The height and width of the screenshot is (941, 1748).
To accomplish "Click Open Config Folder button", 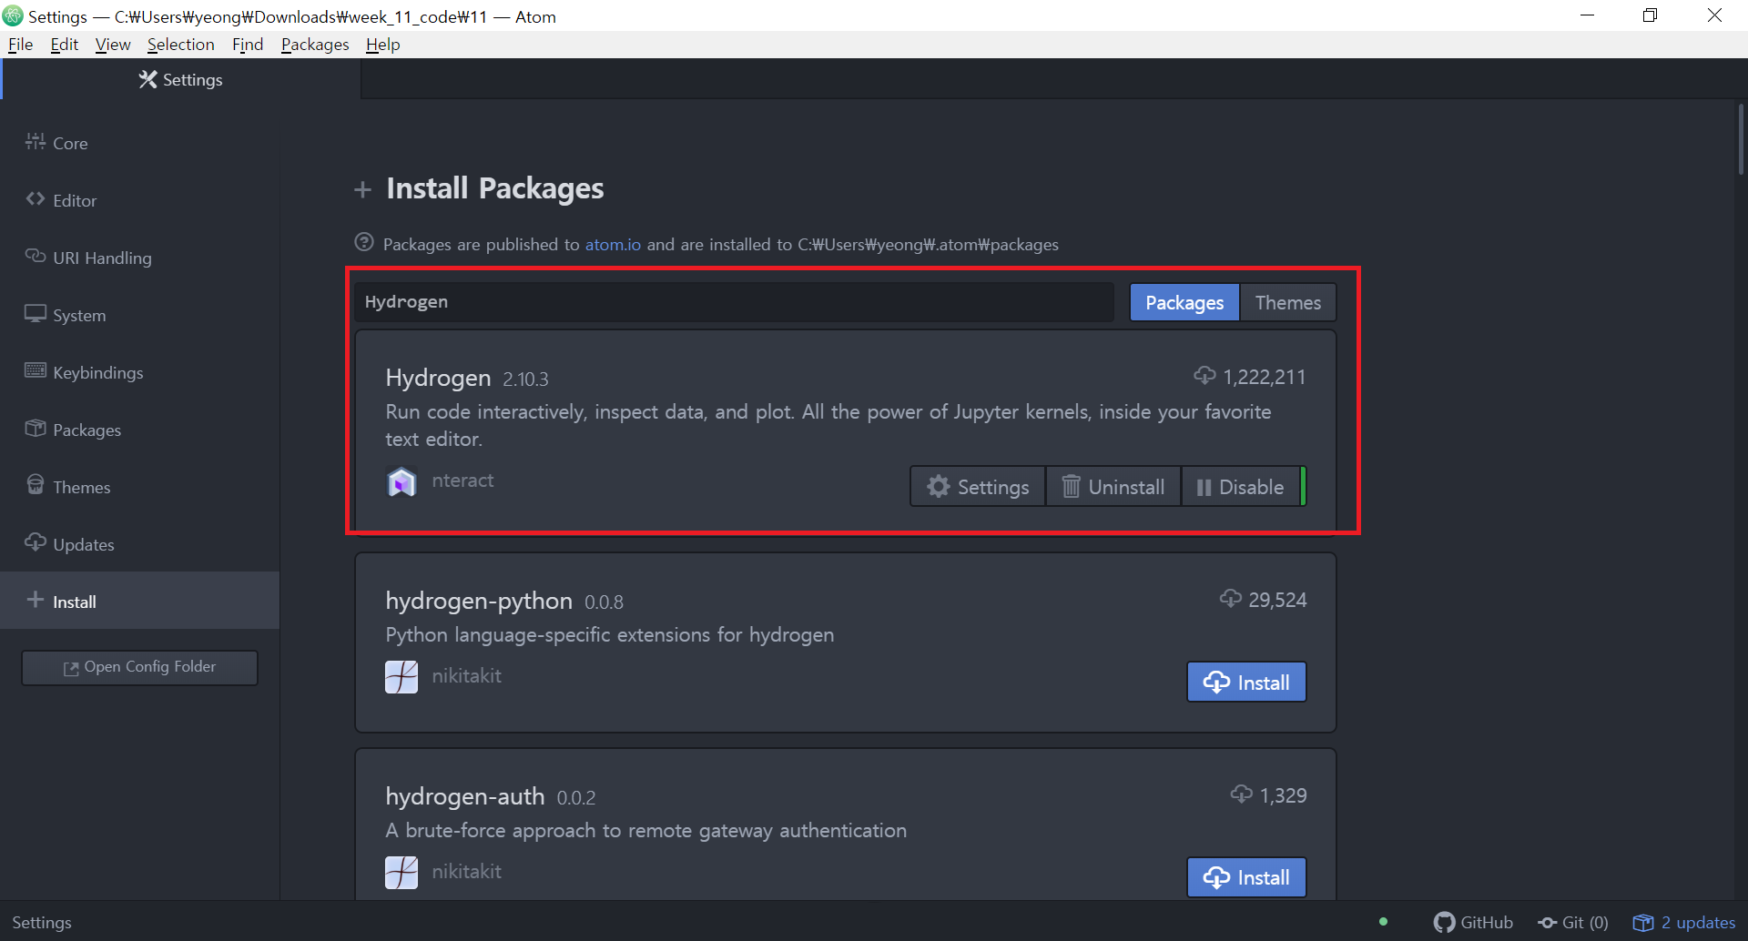I will pyautogui.click(x=139, y=667).
